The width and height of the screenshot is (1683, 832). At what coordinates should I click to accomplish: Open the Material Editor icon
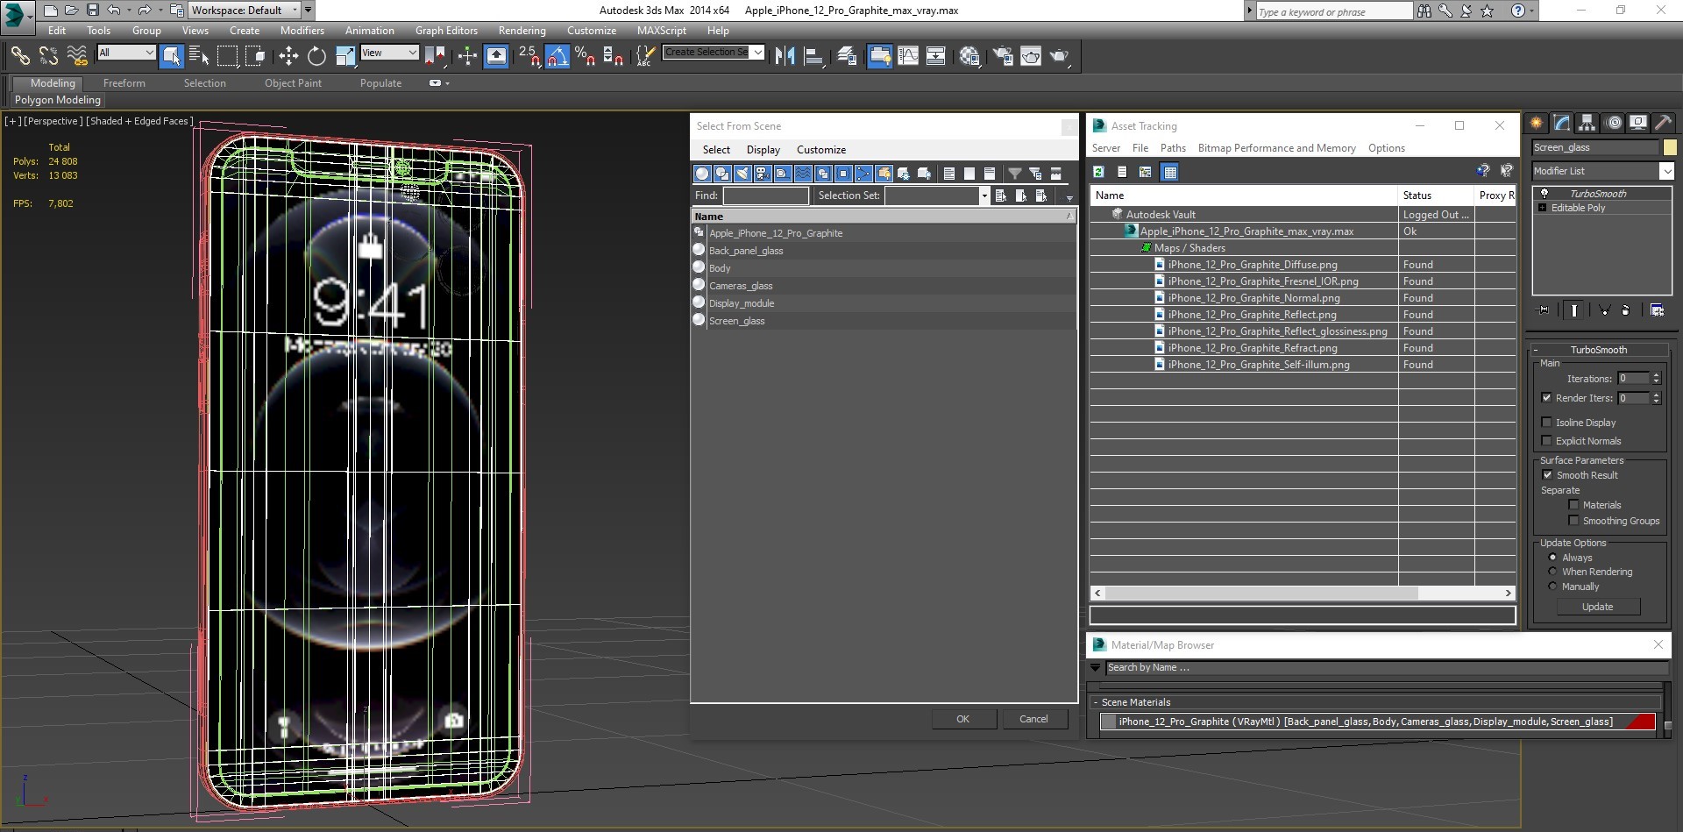969,56
